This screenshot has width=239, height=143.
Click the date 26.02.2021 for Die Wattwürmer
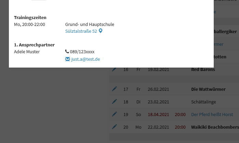coord(158,89)
